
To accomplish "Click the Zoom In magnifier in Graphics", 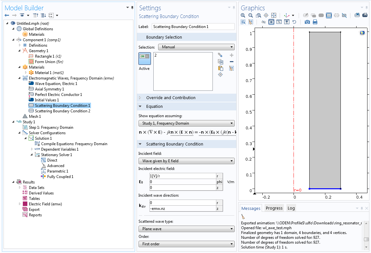I will tap(243, 15).
